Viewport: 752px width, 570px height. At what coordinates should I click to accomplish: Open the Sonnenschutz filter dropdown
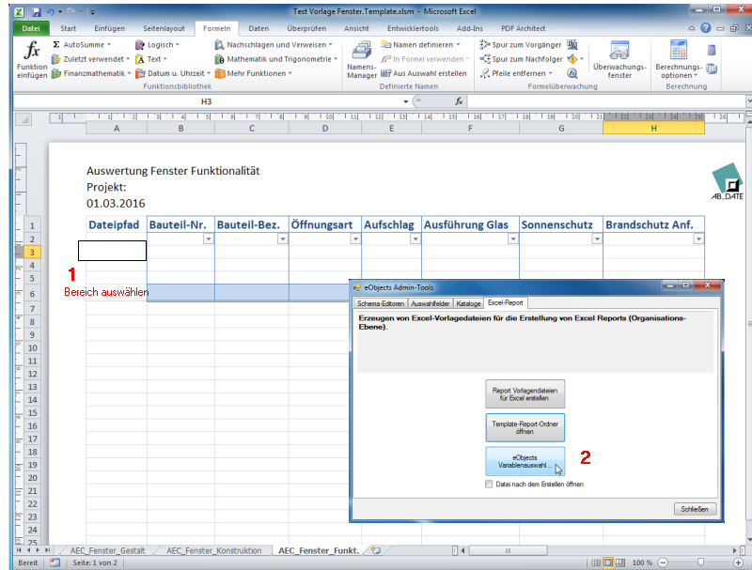[597, 239]
